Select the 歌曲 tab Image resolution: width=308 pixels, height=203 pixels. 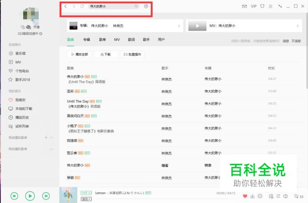[x=71, y=40]
